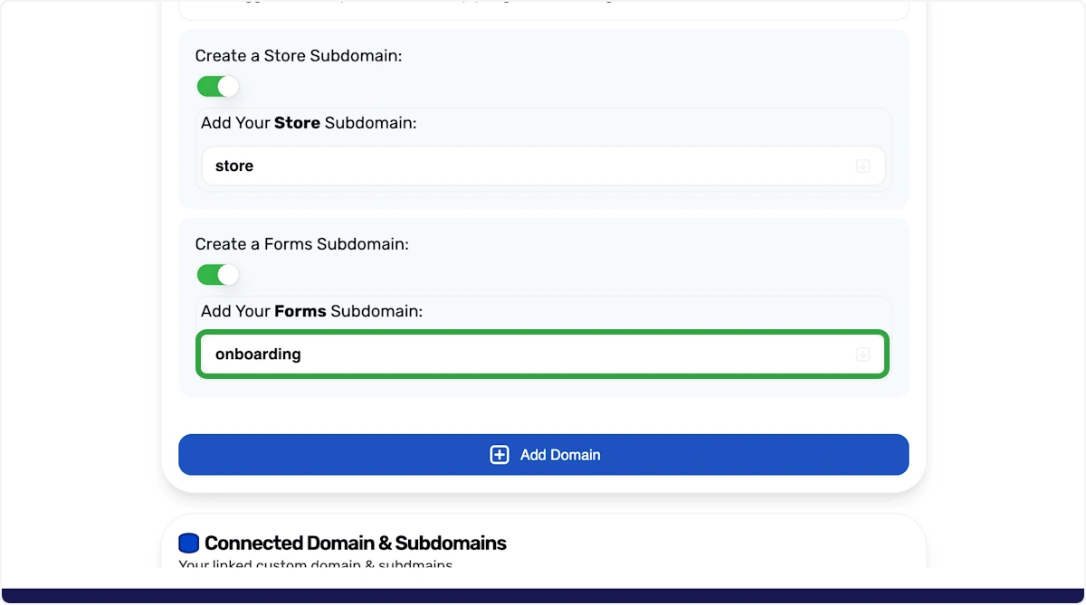This screenshot has height=605, width=1086.
Task: Click the "Add Your Store Subdomain:" label
Action: click(309, 123)
